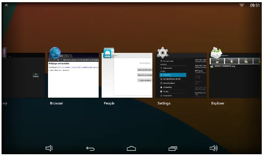Screen dimensions: 263x157
Task: Click the Browser globe app icon
Action: (55, 53)
